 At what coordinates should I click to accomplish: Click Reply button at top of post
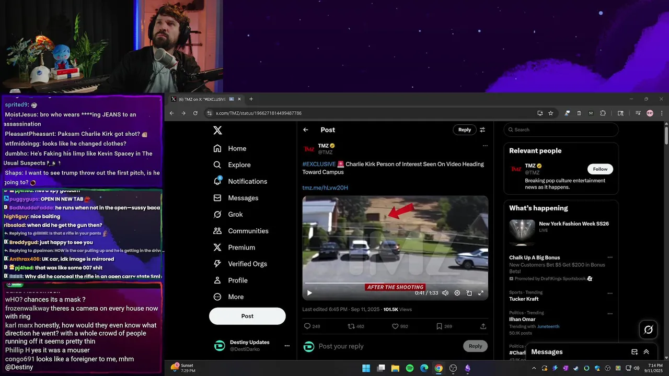465,130
